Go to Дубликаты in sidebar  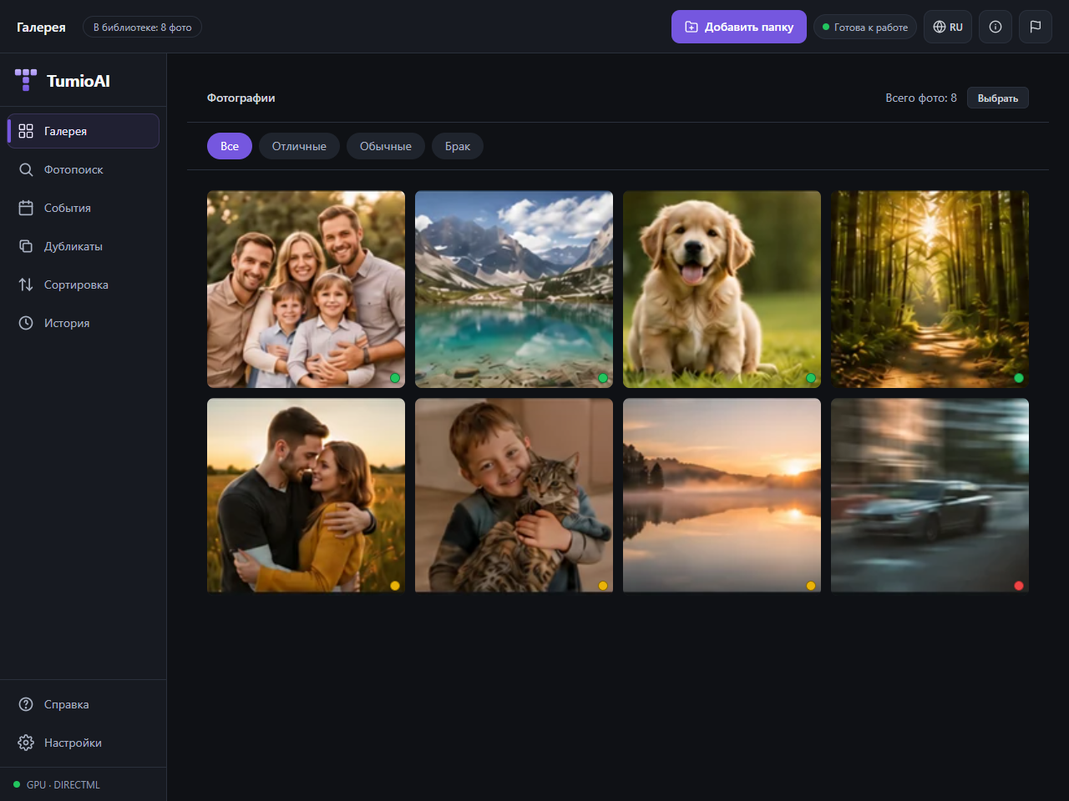point(84,246)
